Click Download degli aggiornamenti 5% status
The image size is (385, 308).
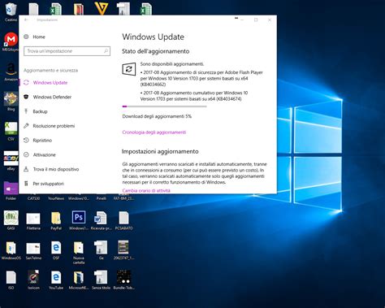pyautogui.click(x=157, y=116)
